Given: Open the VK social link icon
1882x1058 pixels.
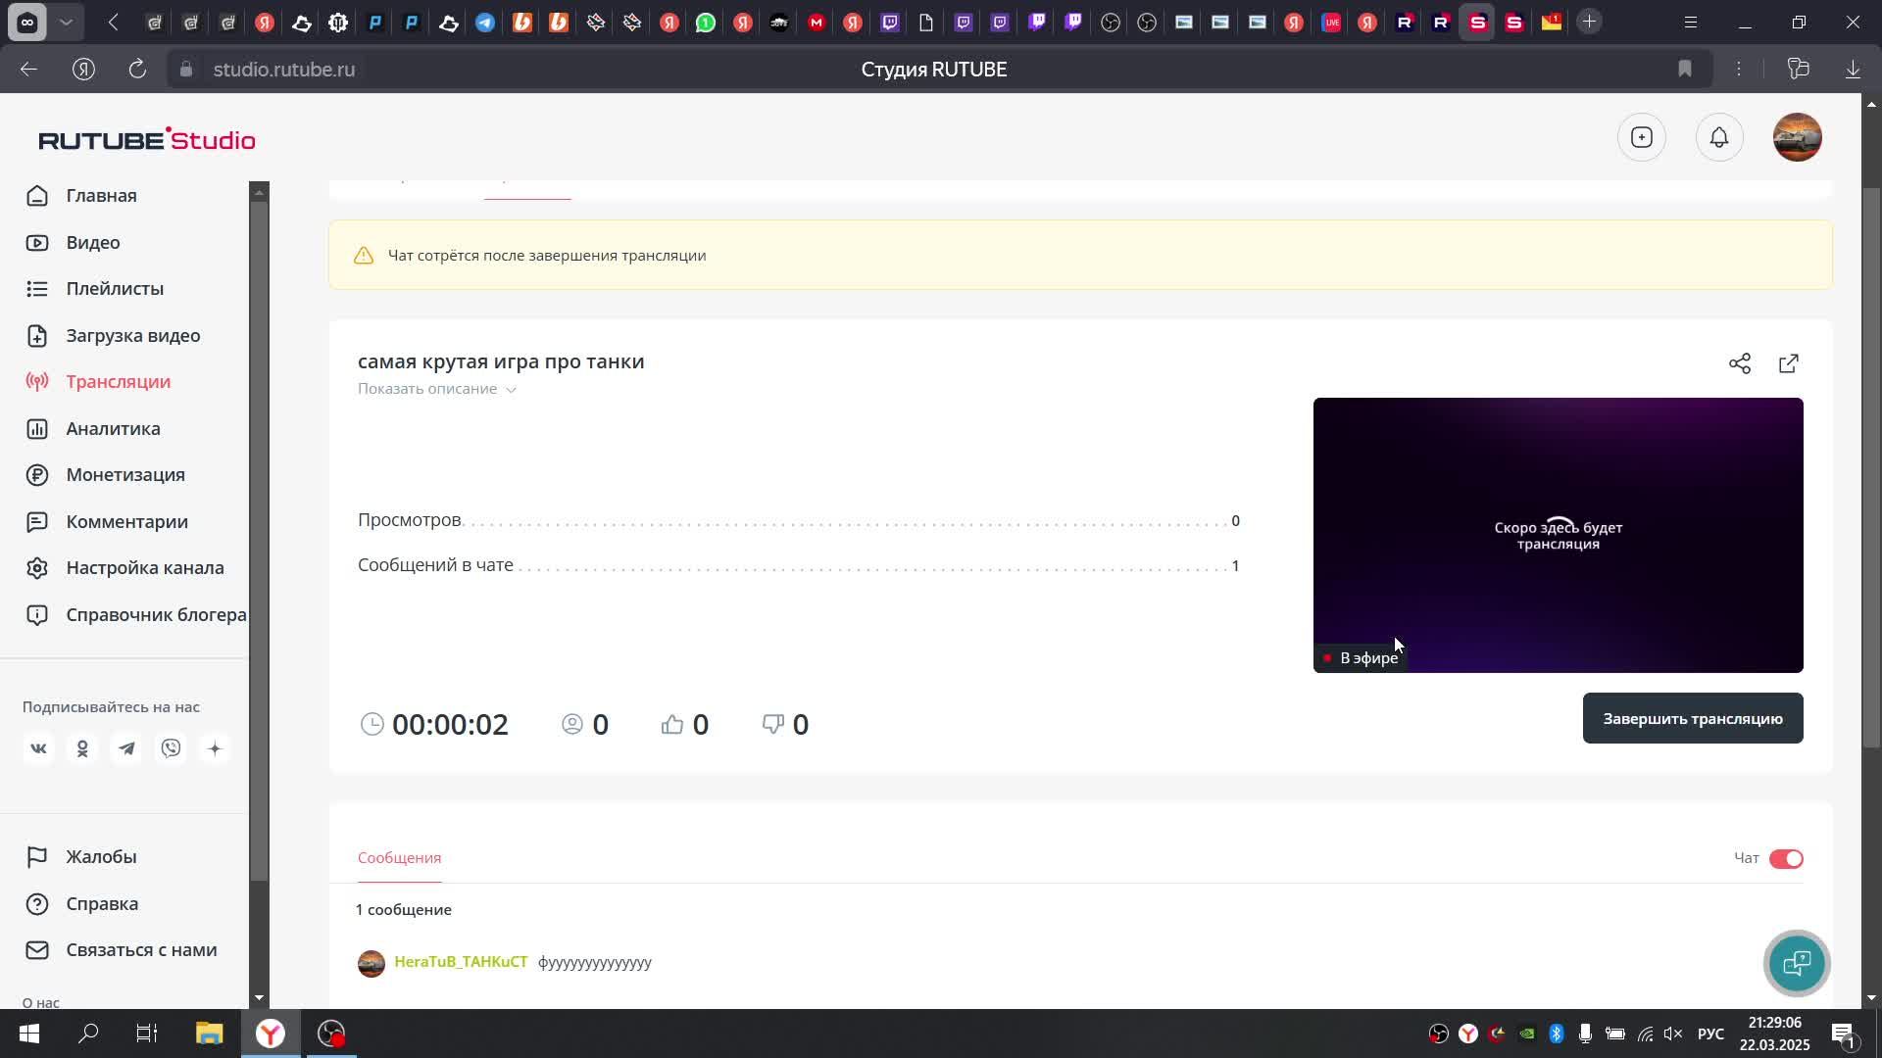Looking at the screenshot, I should pos(38,749).
